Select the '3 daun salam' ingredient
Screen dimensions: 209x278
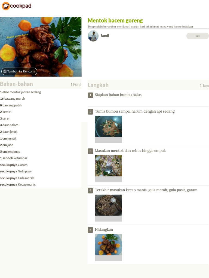[x=9, y=125]
